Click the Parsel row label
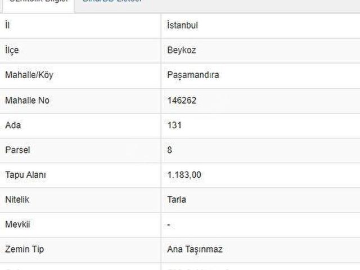 pos(17,150)
